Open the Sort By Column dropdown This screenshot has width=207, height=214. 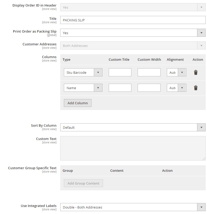click(133, 127)
